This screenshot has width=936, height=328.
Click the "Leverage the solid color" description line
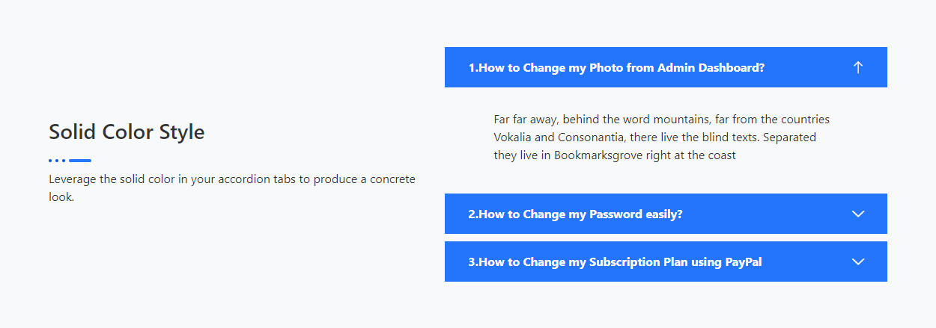pos(232,180)
